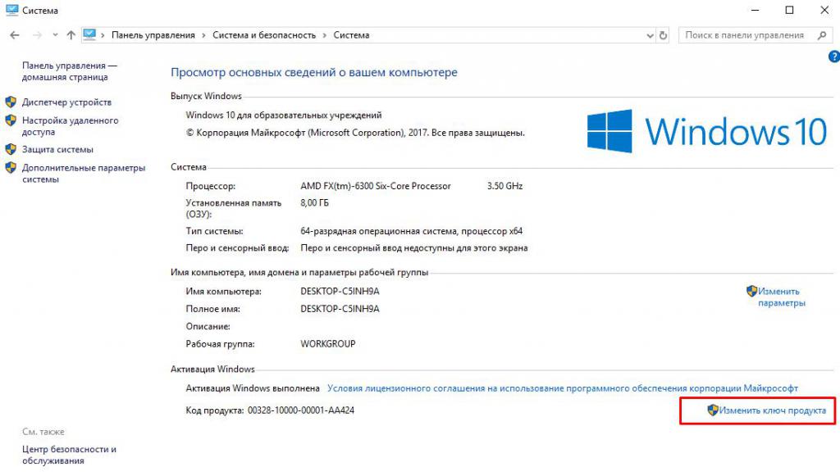Open Защита системы link
840x476 pixels.
57,150
